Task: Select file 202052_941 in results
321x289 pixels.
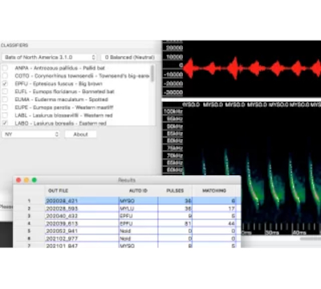Action: pos(82,230)
